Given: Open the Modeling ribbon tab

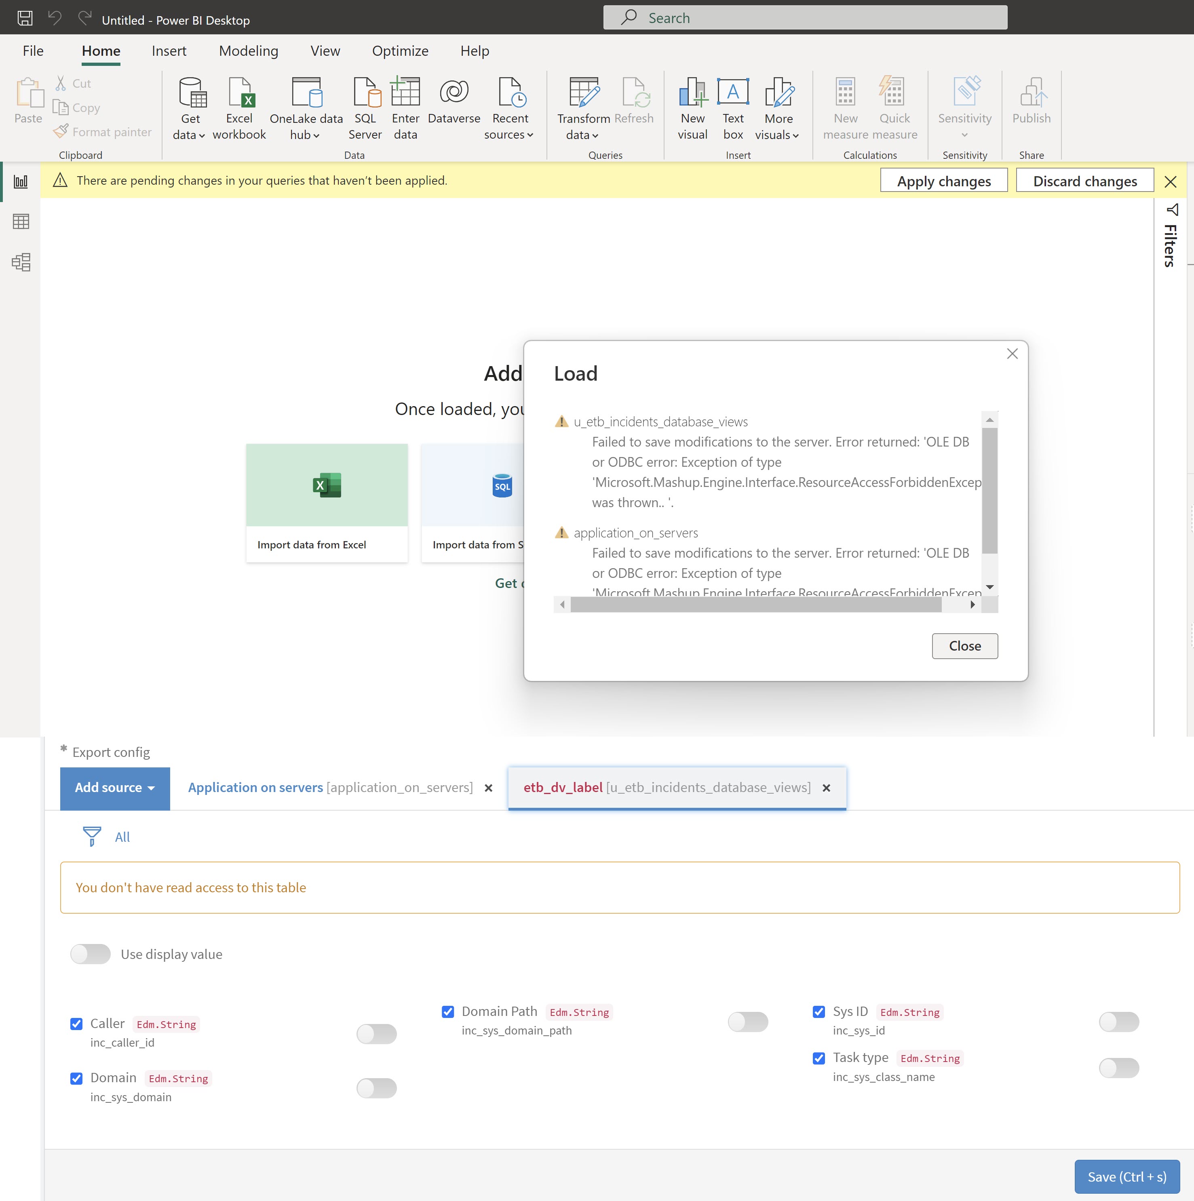Looking at the screenshot, I should (248, 51).
